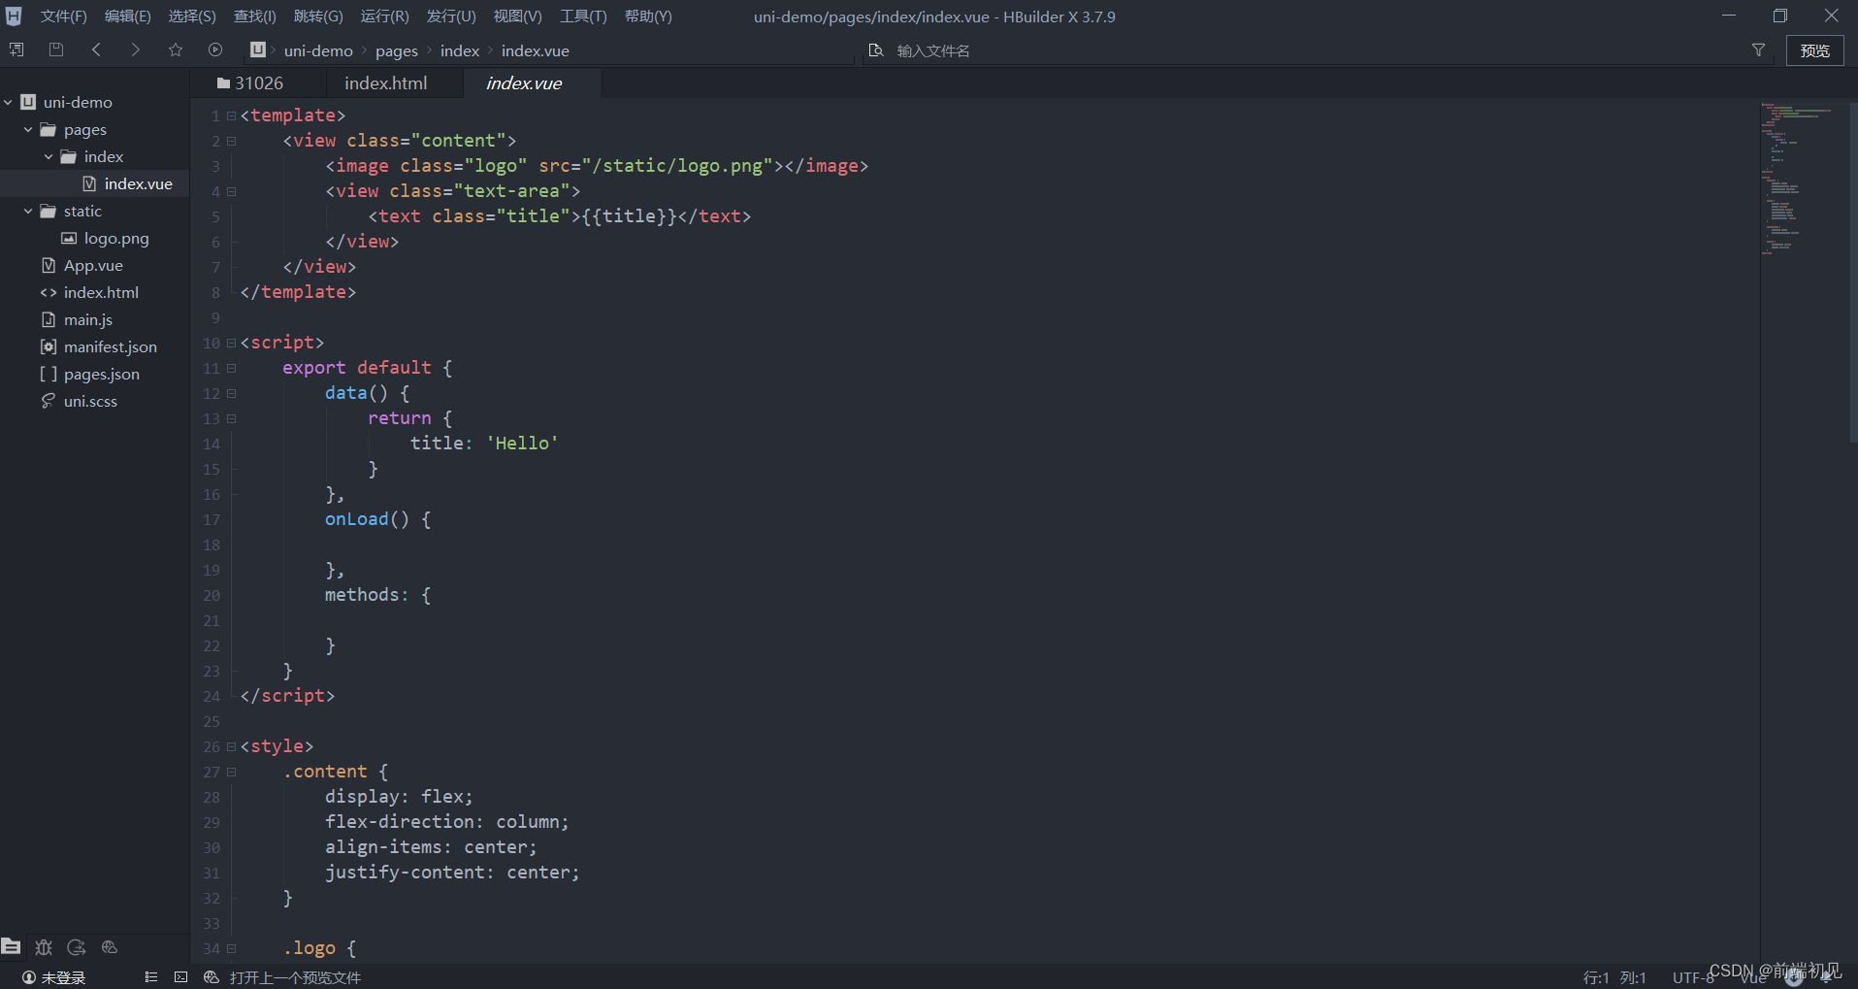The image size is (1858, 989).
Task: Open the 发行(U) menu
Action: coord(451,16)
